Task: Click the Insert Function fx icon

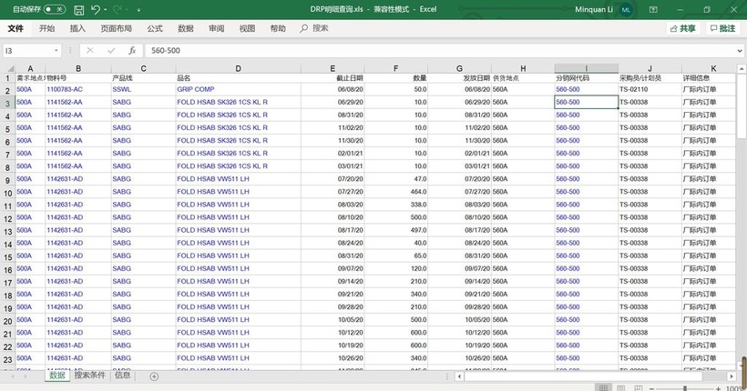Action: [132, 51]
